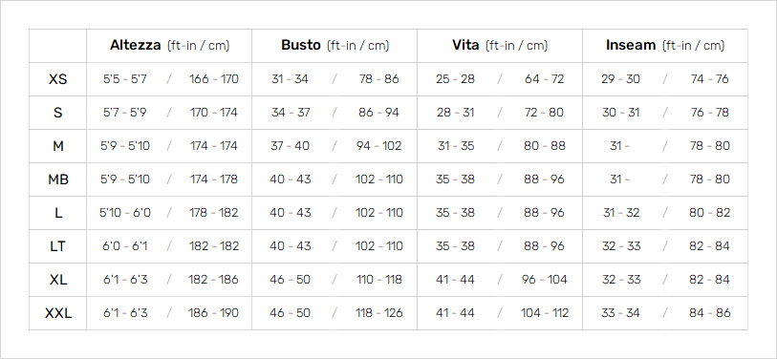Select the M size row label

pyautogui.click(x=58, y=146)
